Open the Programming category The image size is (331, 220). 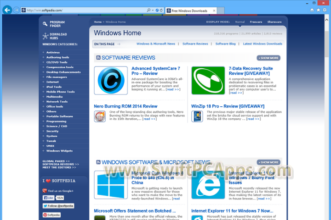click(x=57, y=121)
